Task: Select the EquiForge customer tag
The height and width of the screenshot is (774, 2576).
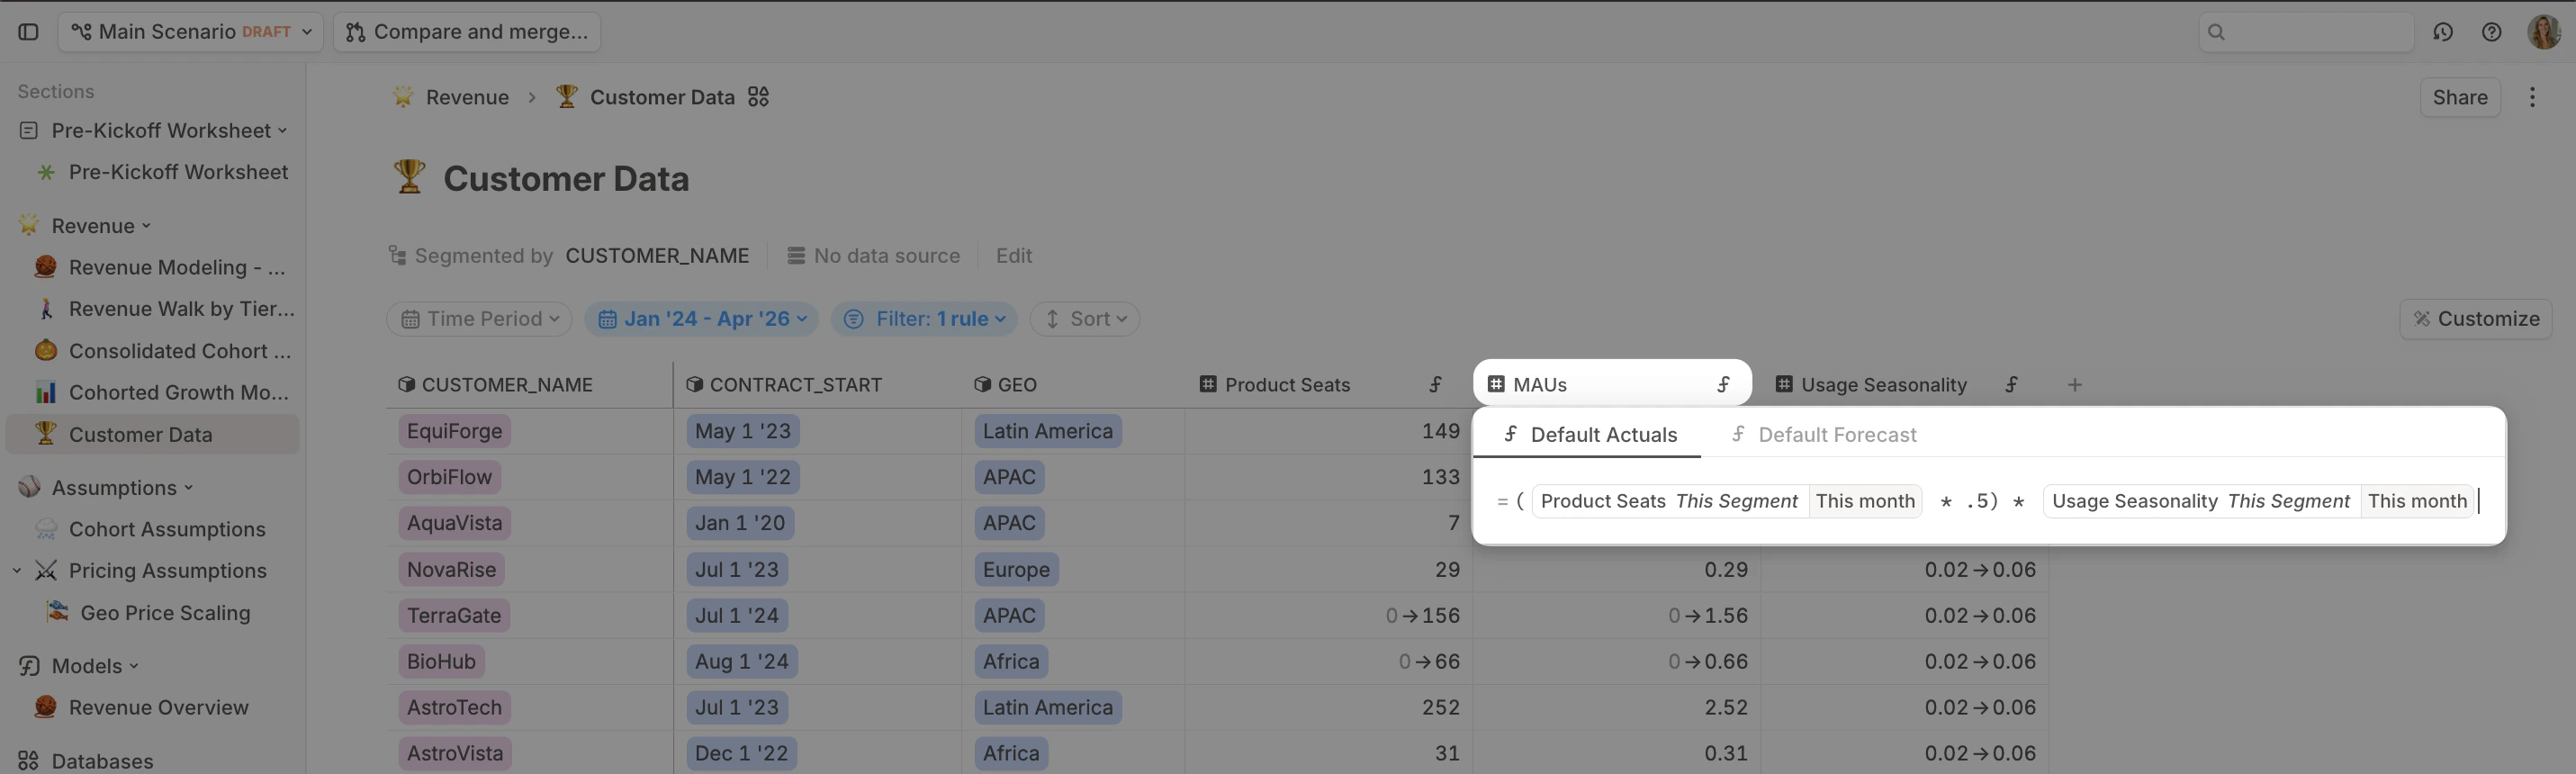Action: tap(454, 432)
